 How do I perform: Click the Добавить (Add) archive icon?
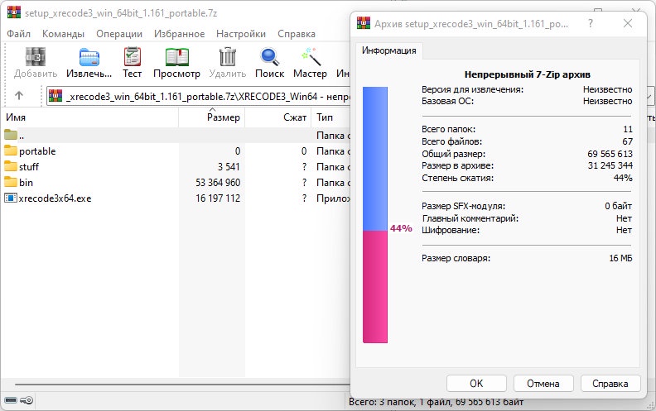coord(36,57)
